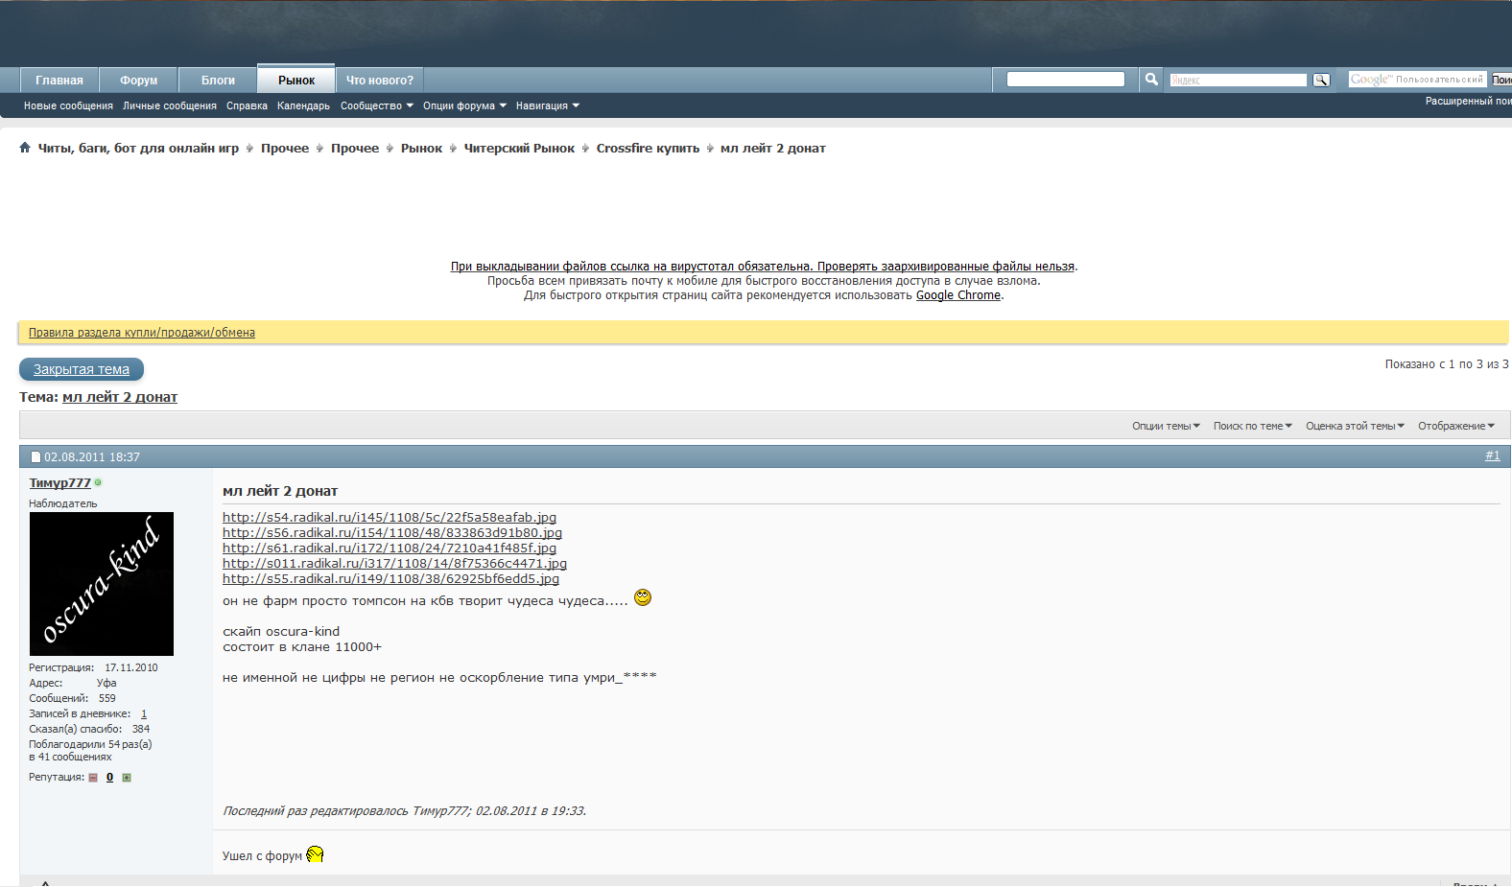Open the s55.radikal.ru image link
1512x887 pixels.
tap(390, 579)
